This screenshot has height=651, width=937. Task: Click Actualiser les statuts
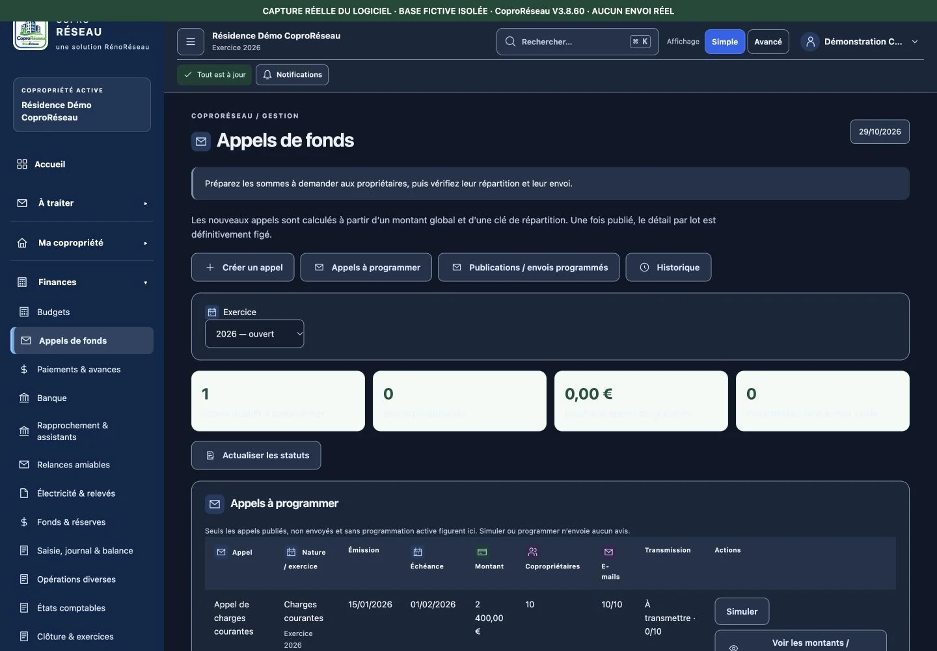point(256,456)
